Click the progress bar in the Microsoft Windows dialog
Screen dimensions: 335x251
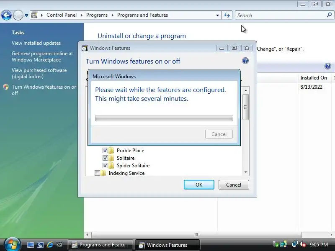[x=164, y=118]
